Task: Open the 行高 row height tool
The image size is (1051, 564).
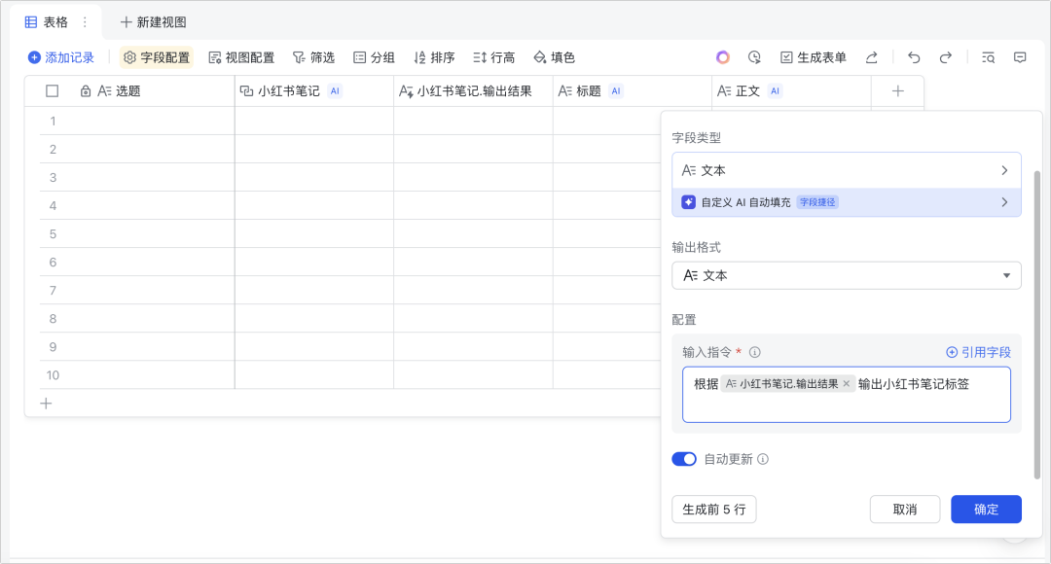Action: pos(494,57)
